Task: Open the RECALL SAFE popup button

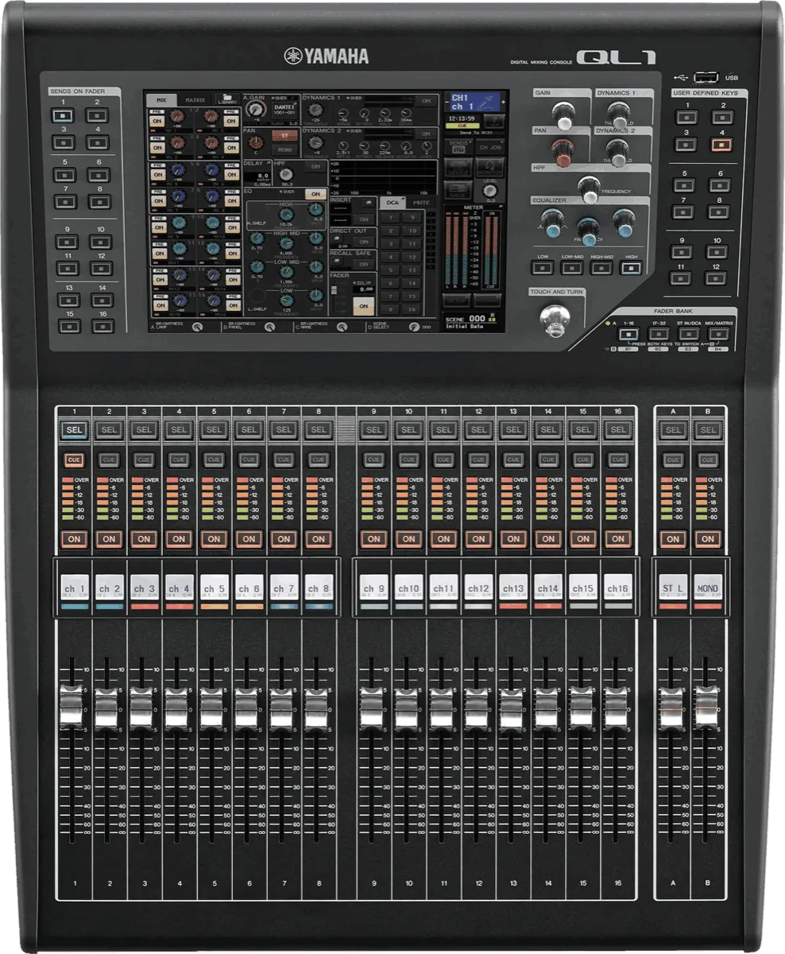Action: tap(336, 261)
